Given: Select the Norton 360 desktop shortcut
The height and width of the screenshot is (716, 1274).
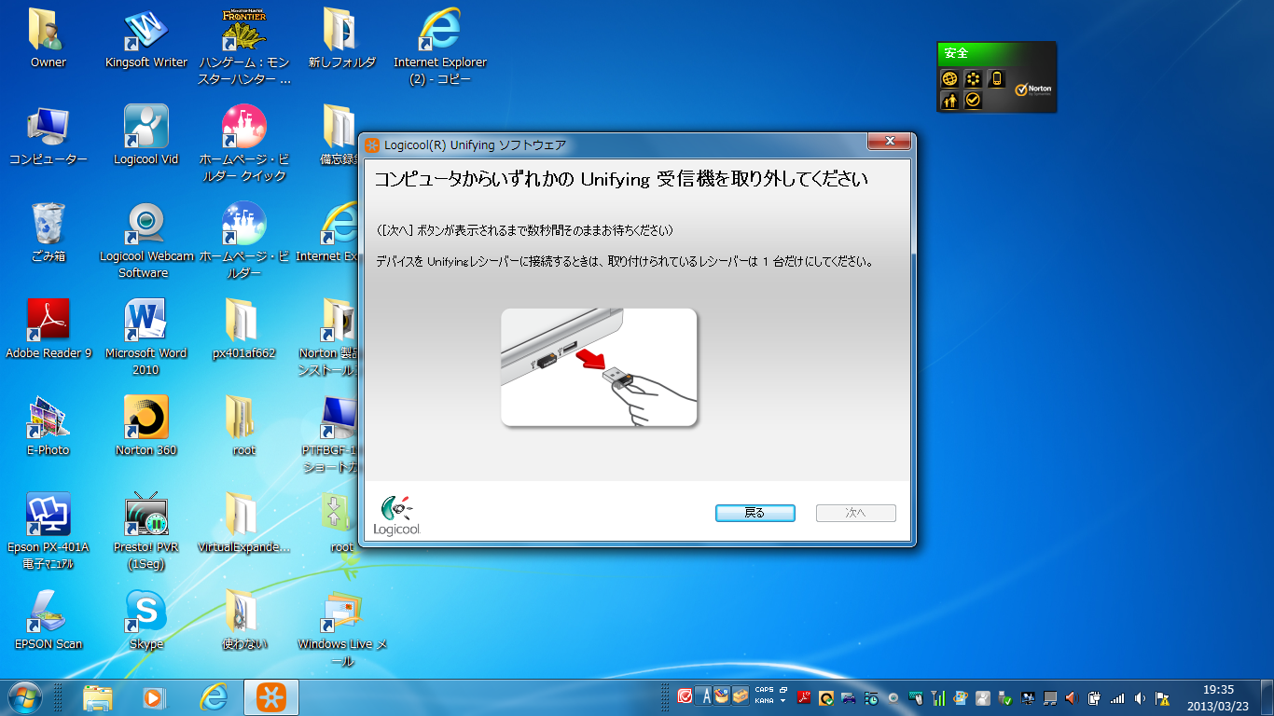Looking at the screenshot, I should 146,427.
